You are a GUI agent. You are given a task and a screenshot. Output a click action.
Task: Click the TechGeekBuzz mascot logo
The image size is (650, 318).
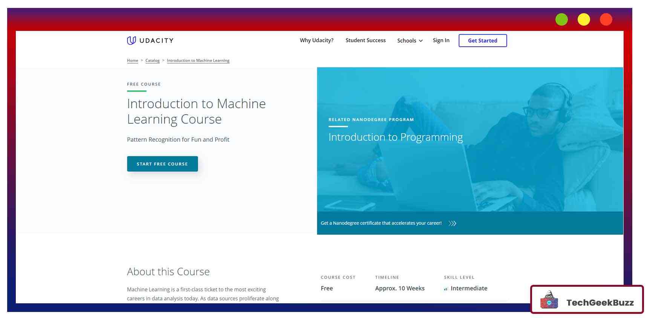click(549, 300)
